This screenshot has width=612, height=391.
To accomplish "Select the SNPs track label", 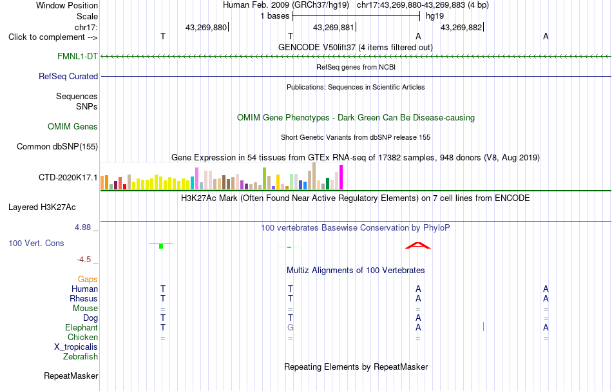I will pyautogui.click(x=87, y=106).
